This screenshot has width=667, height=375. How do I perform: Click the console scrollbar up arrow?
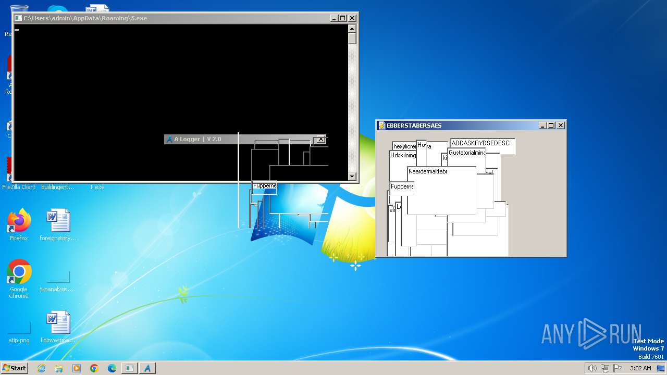tap(352, 29)
